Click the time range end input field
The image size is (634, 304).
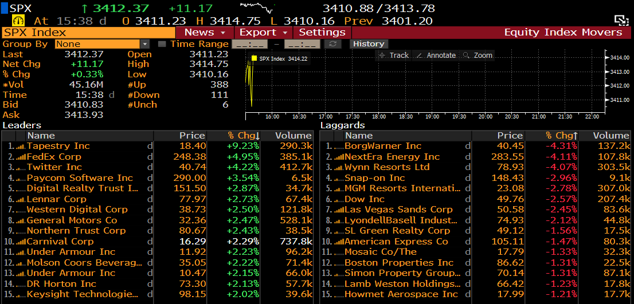[x=302, y=44]
